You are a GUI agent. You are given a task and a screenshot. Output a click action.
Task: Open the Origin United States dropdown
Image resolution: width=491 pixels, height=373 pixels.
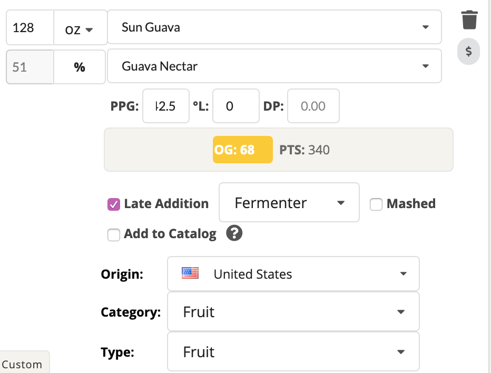point(293,274)
